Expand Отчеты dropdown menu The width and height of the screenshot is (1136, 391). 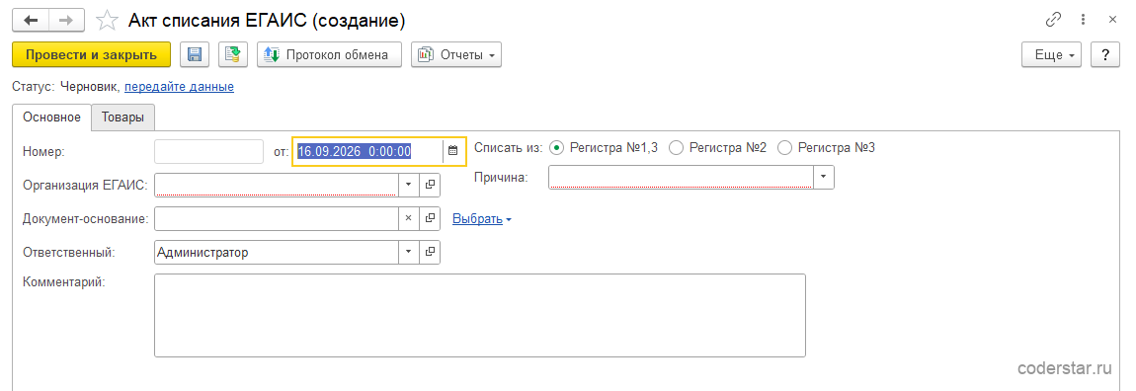click(456, 54)
